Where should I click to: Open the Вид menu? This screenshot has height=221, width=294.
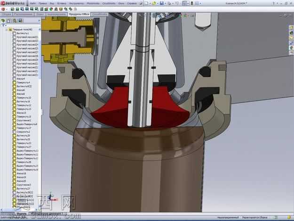tap(52, 3)
